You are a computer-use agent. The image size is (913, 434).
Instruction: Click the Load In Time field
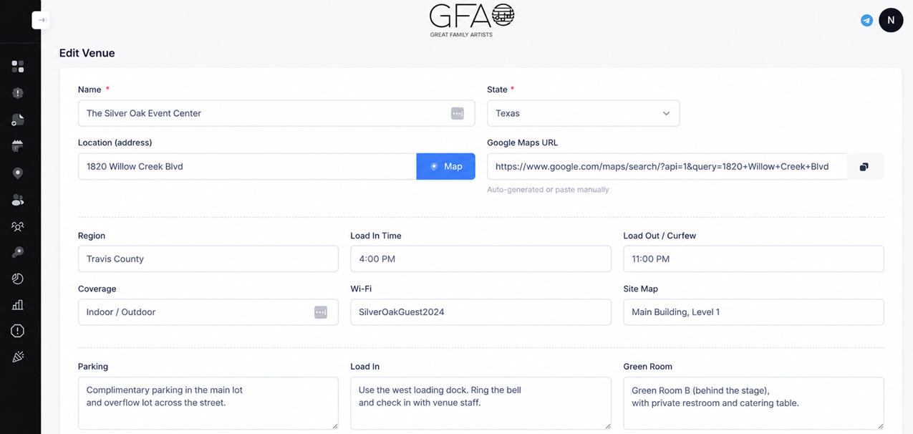pyautogui.click(x=480, y=259)
